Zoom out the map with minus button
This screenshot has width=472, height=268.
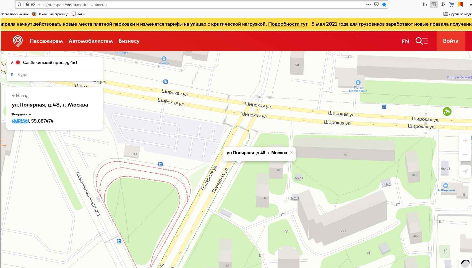tap(465, 155)
